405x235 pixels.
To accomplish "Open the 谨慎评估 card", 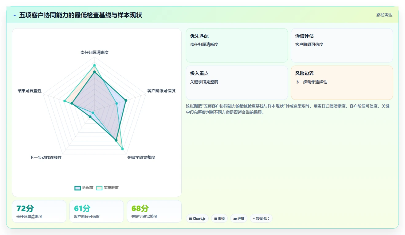I will (x=342, y=45).
